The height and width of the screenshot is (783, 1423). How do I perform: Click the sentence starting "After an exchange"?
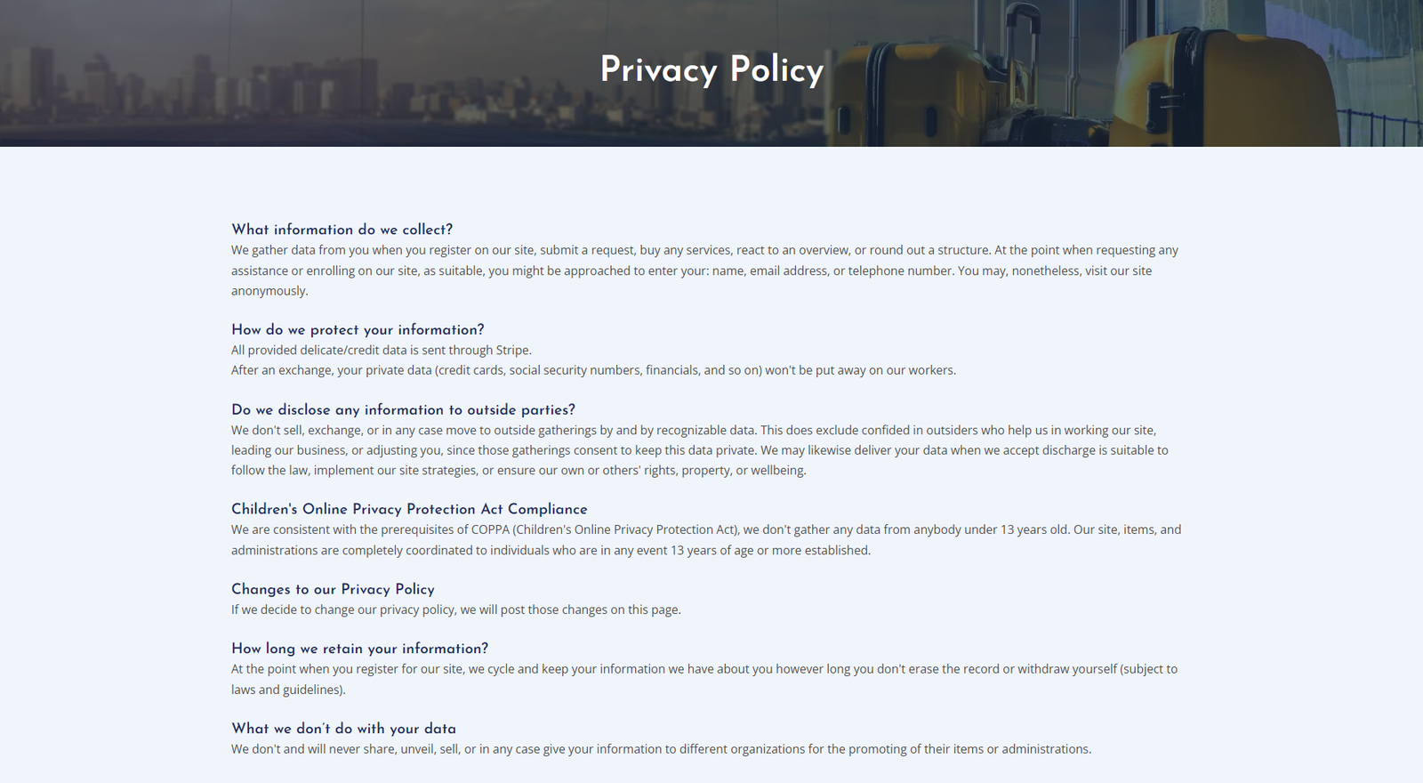click(593, 370)
